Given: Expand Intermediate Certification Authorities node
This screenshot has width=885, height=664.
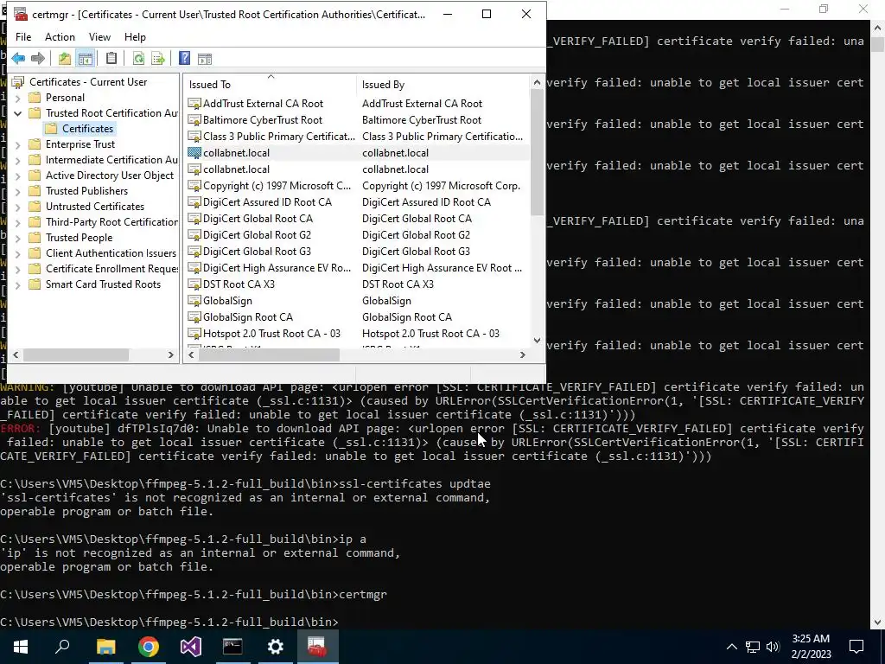Looking at the screenshot, I should tap(17, 160).
